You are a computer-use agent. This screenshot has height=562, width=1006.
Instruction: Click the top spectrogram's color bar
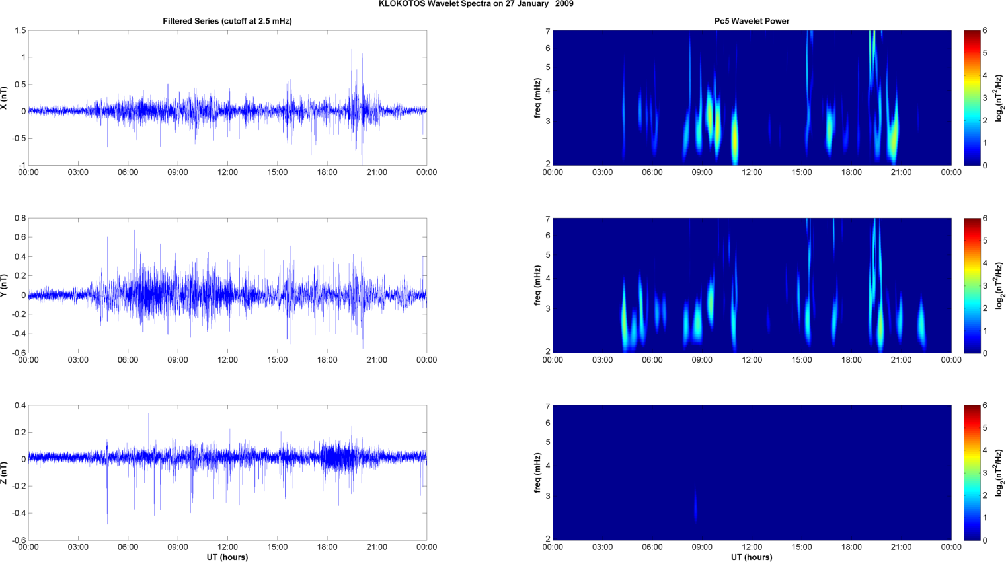(972, 98)
